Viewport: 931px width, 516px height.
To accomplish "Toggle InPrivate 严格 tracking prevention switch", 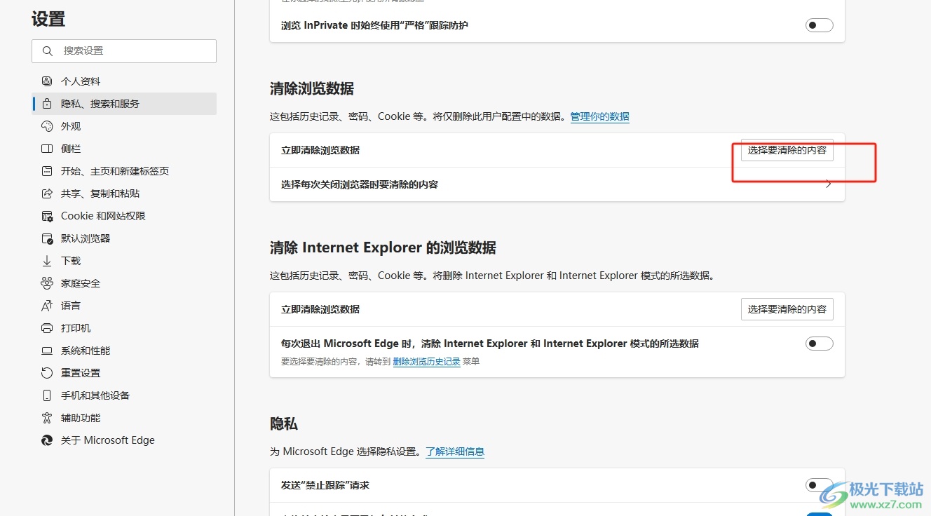I will click(x=819, y=25).
